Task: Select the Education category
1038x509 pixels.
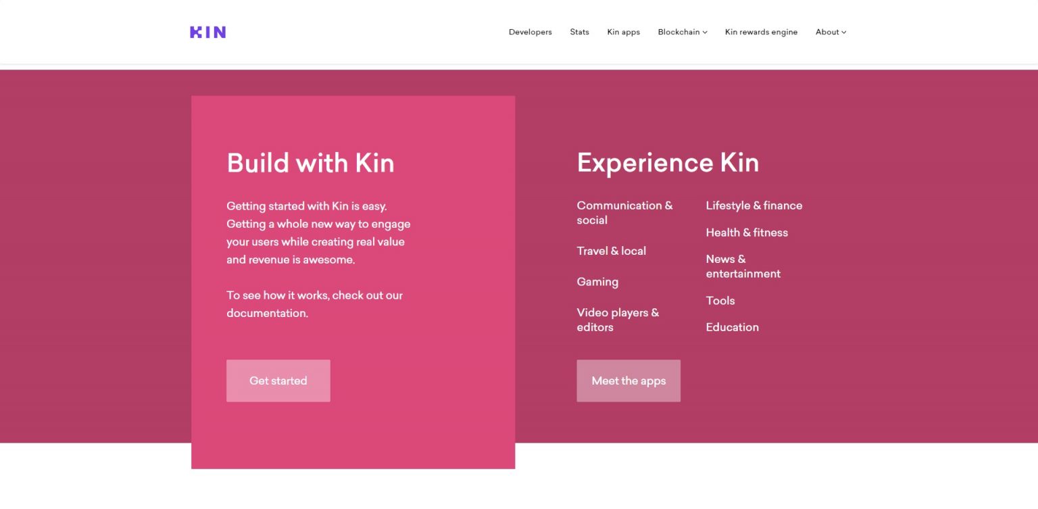Action: 732,327
